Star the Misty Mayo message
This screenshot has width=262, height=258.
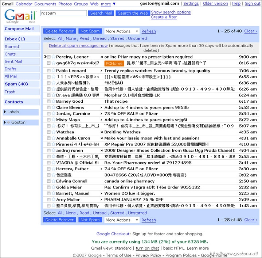54,119
